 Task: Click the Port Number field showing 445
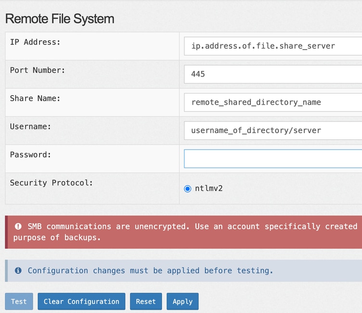[273, 74]
